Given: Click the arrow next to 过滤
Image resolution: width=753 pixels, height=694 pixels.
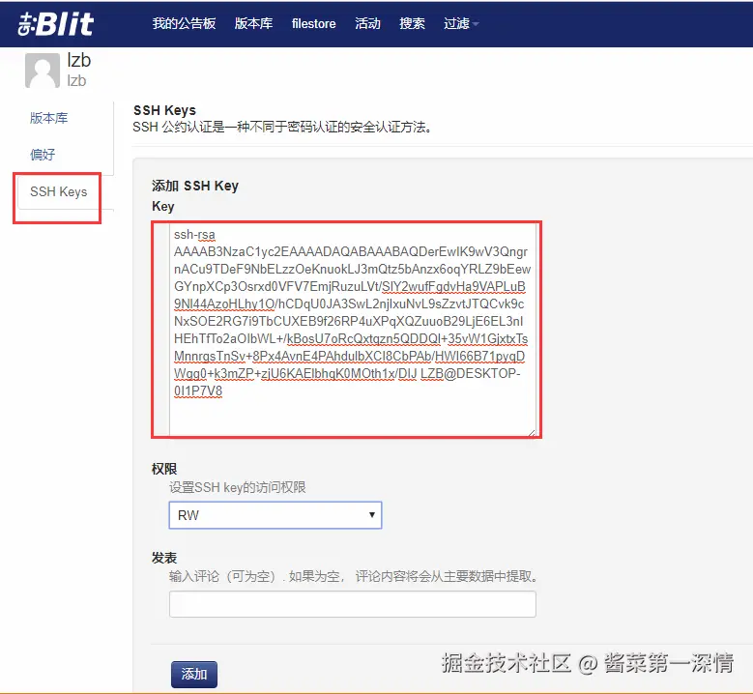Looking at the screenshot, I should 476,23.
